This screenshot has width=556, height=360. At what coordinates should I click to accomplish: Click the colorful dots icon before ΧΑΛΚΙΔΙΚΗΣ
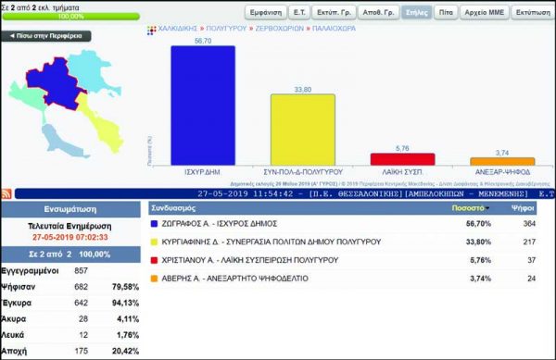pyautogui.click(x=151, y=31)
